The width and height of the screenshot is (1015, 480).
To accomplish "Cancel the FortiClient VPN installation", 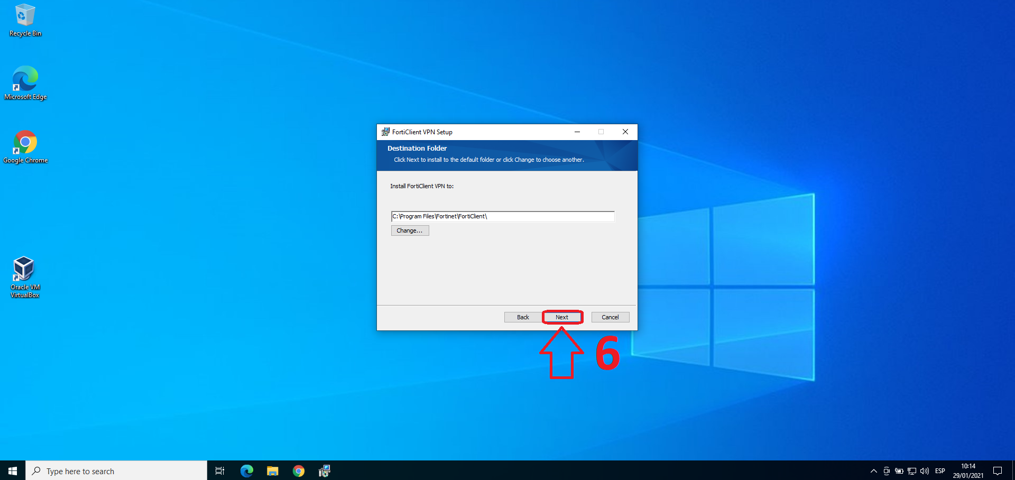I will coord(610,317).
